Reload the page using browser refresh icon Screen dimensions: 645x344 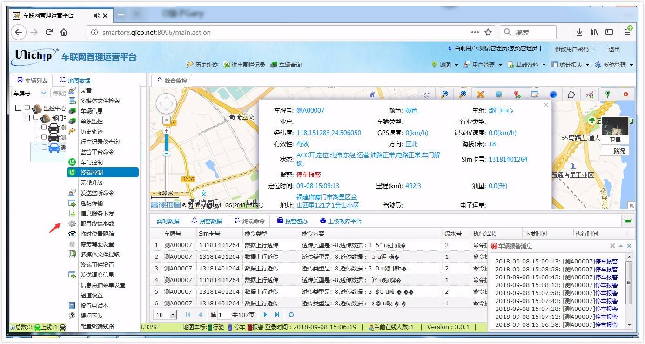coord(49,32)
